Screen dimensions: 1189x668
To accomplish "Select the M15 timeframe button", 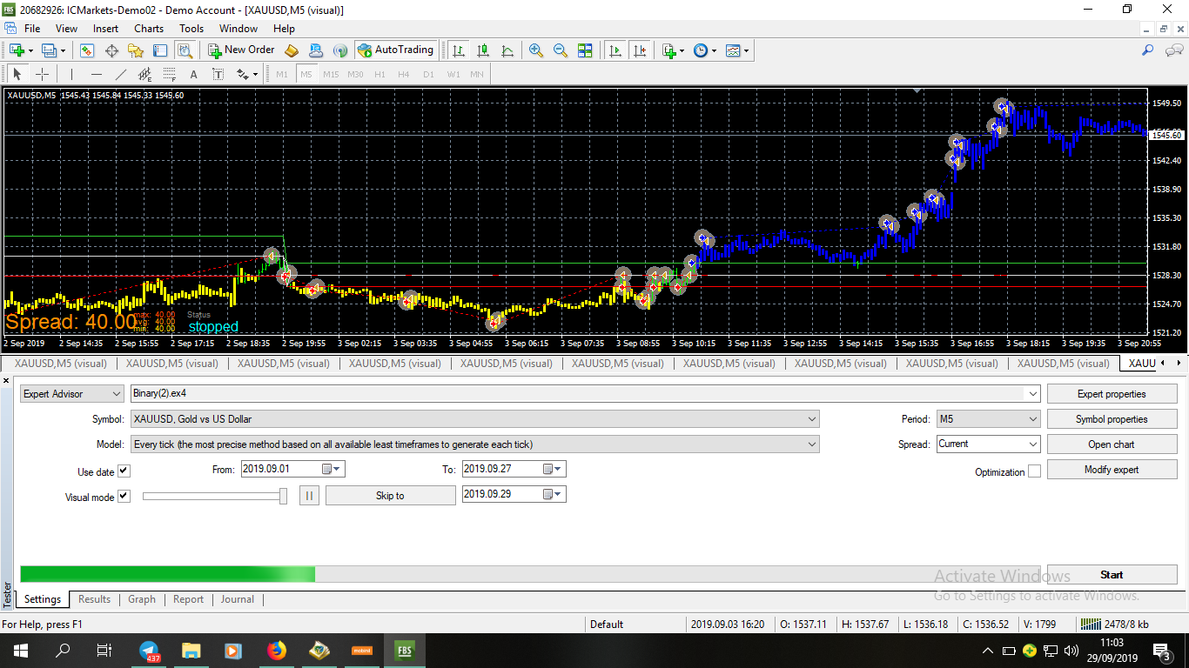I will (331, 74).
